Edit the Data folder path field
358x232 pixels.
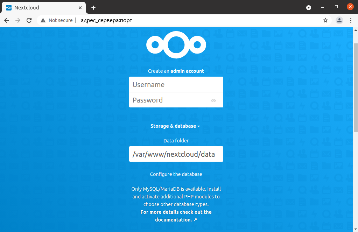point(176,154)
